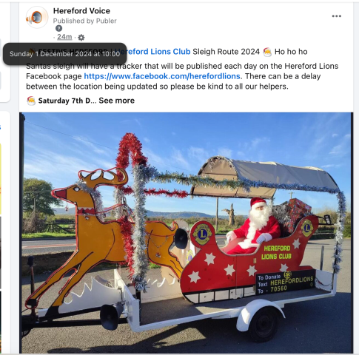The width and height of the screenshot is (359, 355).
Task: Click the To Donate text sign in photo
Action: tap(286, 283)
